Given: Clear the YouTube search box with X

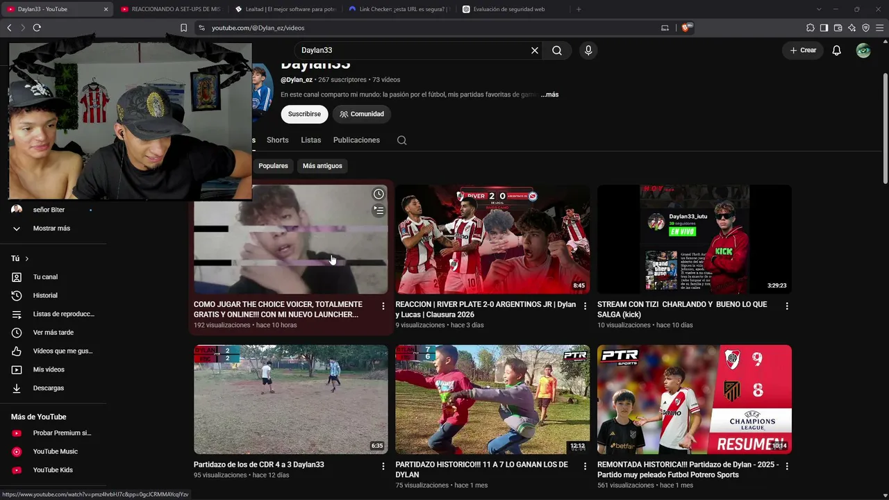Looking at the screenshot, I should click(535, 50).
